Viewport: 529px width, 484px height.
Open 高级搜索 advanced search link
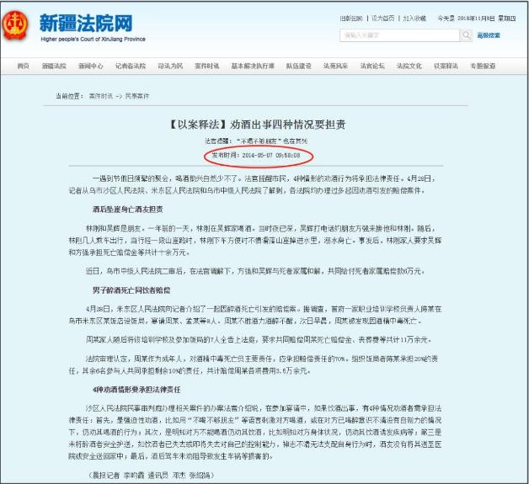pos(489,35)
